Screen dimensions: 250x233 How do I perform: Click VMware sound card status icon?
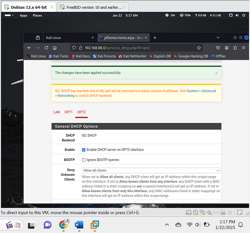(209, 212)
